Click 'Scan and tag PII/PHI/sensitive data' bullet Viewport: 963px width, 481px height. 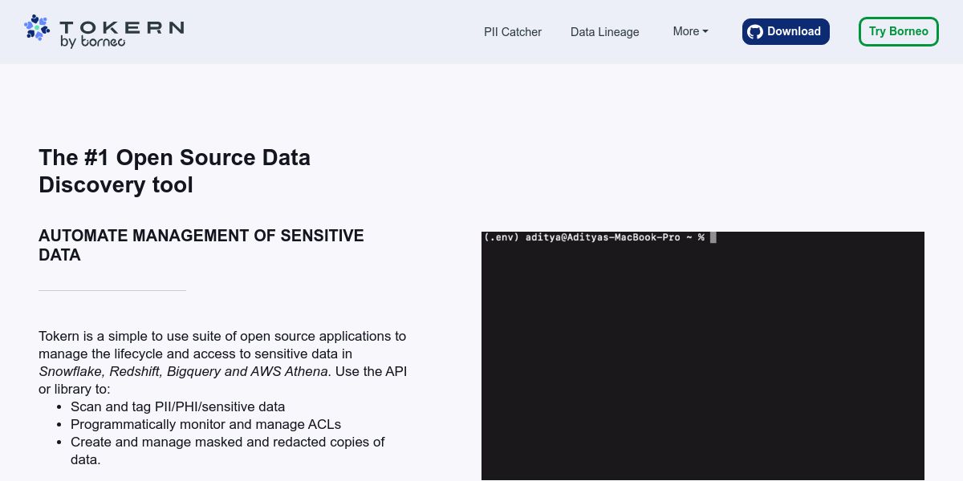click(x=178, y=406)
